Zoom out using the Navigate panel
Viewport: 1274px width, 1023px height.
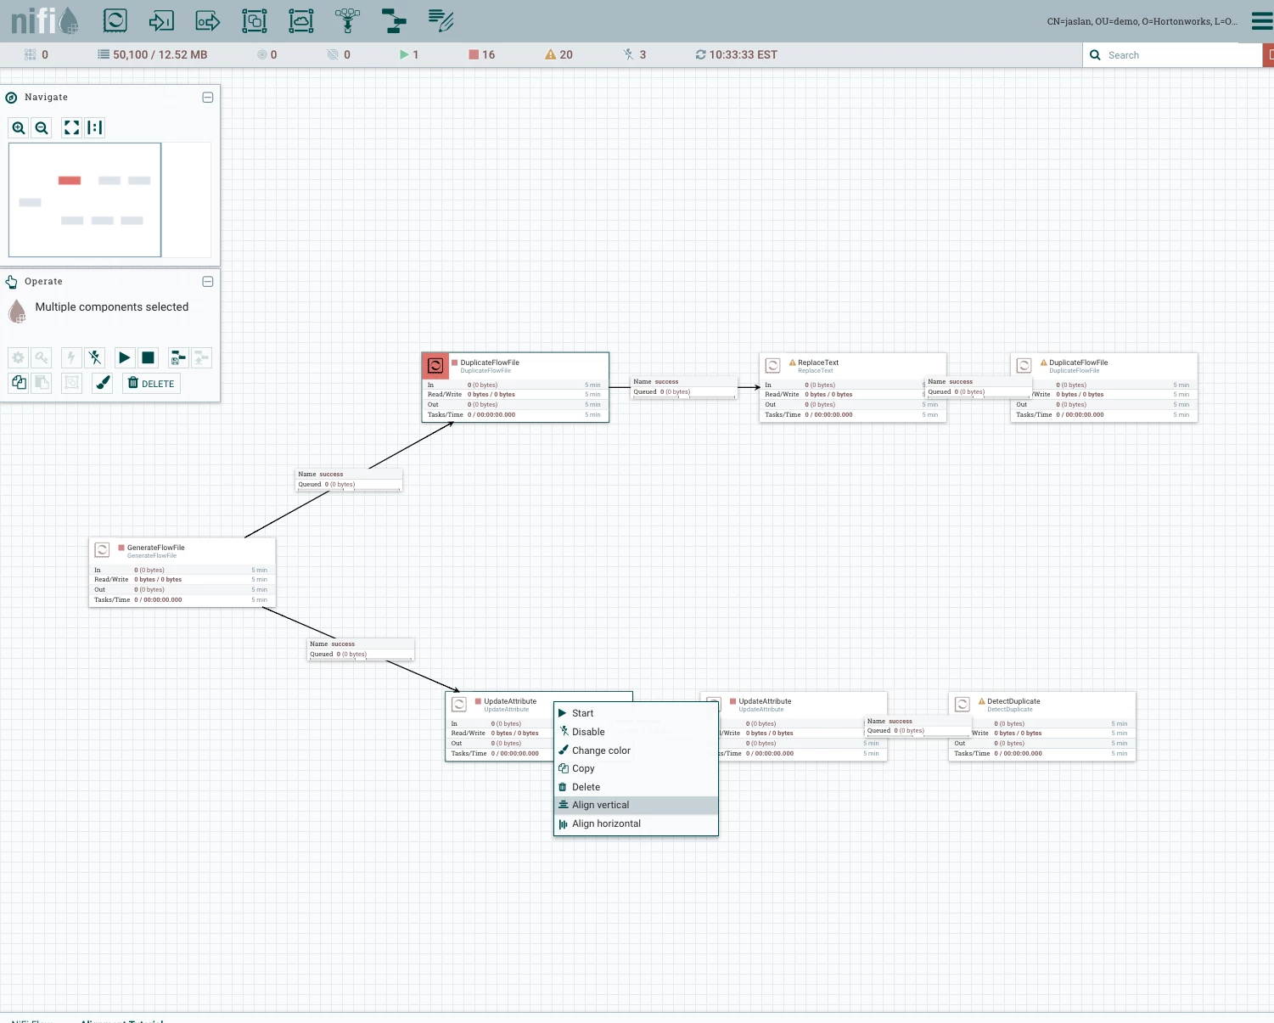42,128
